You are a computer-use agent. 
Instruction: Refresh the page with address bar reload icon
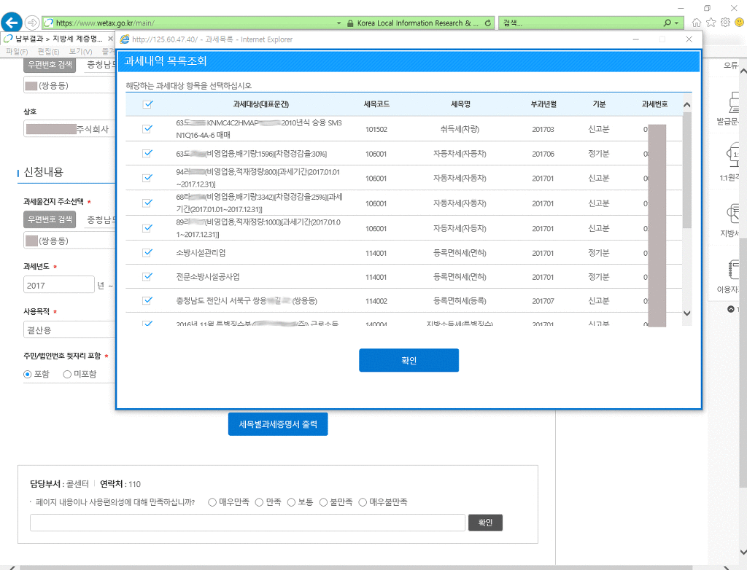click(488, 23)
